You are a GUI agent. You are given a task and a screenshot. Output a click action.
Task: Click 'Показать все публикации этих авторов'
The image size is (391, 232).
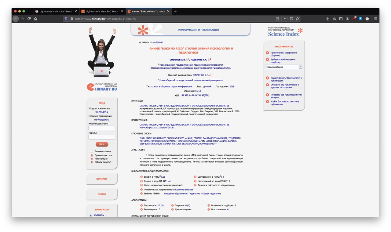[x=286, y=96]
